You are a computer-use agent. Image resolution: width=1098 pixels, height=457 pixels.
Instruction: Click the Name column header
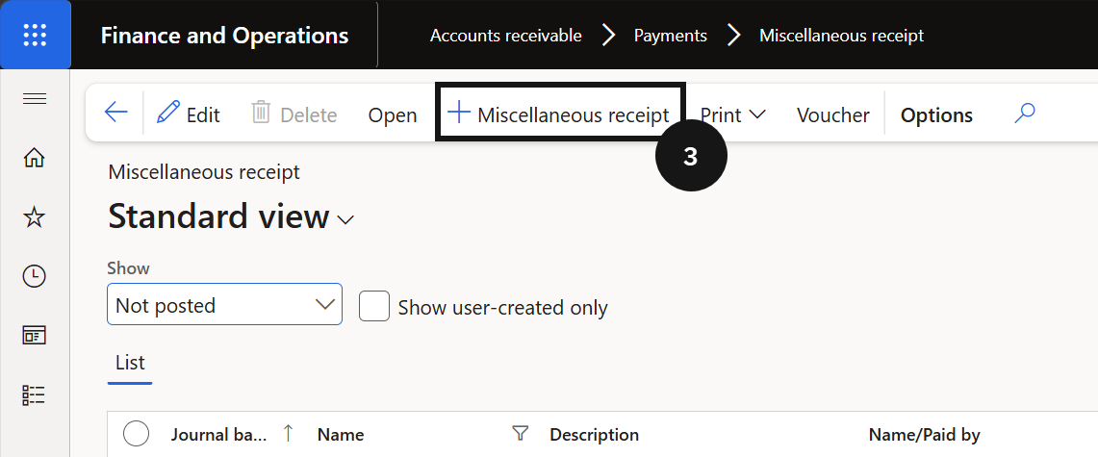pos(341,435)
